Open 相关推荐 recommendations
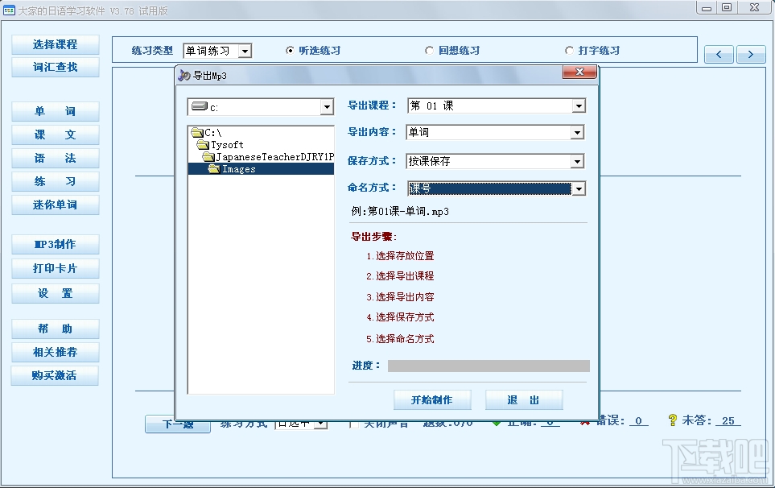Viewport: 775px width, 488px height. 55,352
